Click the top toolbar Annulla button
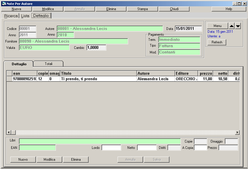248x169 pixels. click(x=79, y=9)
